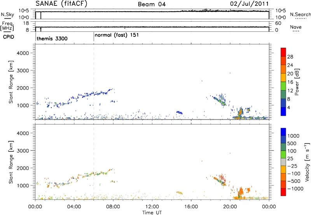Click the 4000 tick on power panel

[x=23, y=53]
